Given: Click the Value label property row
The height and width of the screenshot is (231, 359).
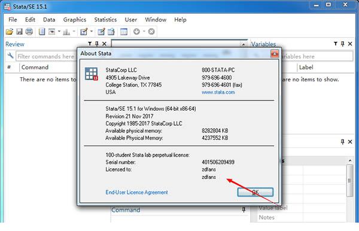Looking at the screenshot, I should (x=302, y=208).
